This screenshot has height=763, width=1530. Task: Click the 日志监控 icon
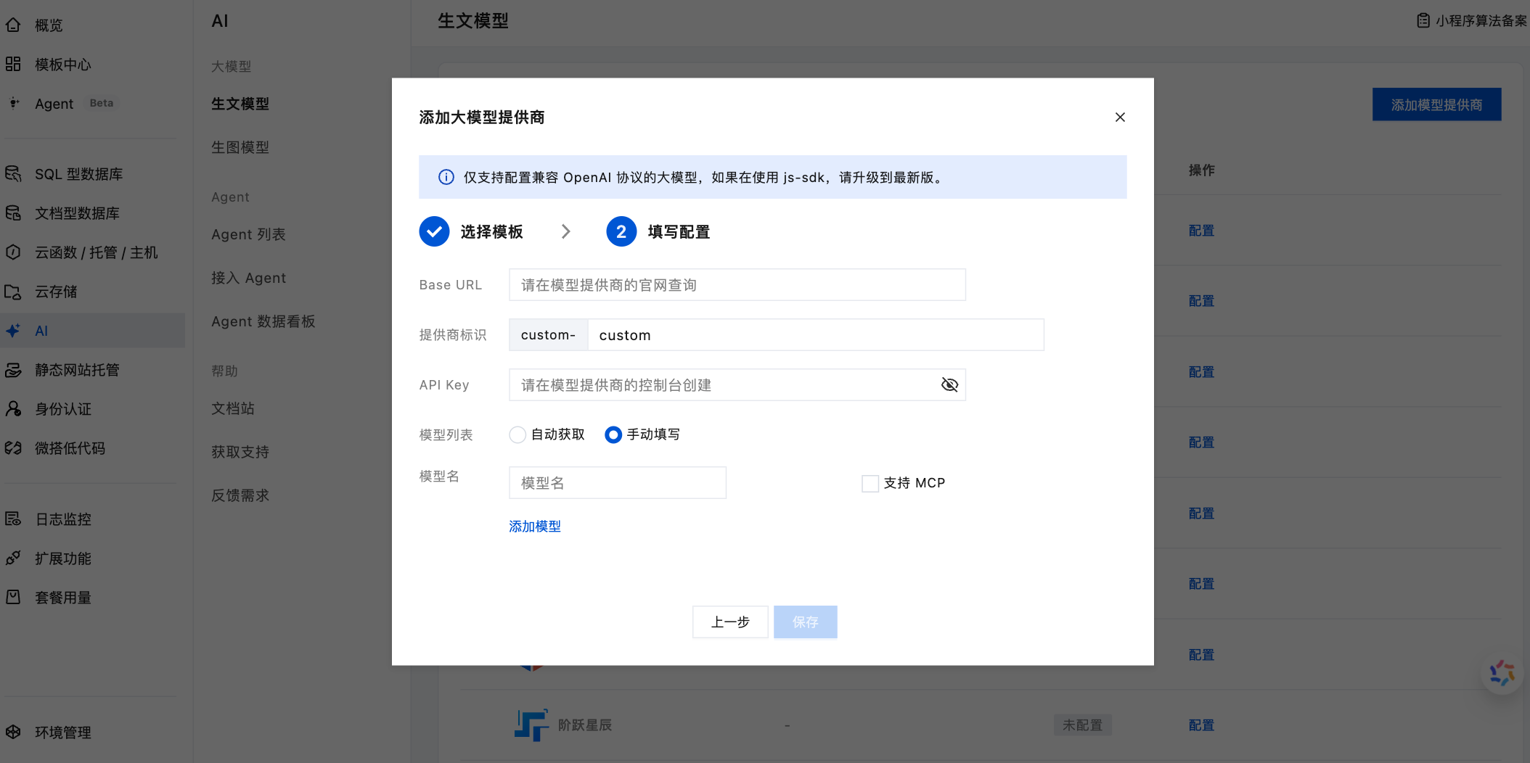coord(13,519)
